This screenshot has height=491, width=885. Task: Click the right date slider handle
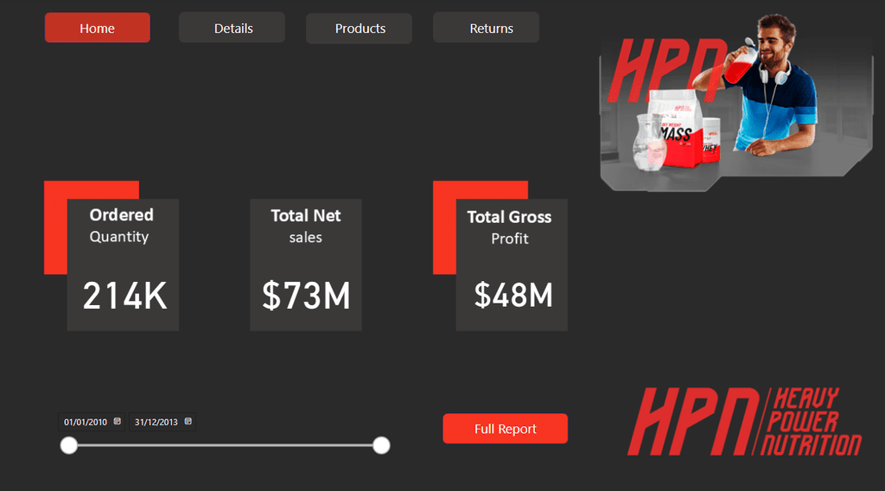coord(381,445)
